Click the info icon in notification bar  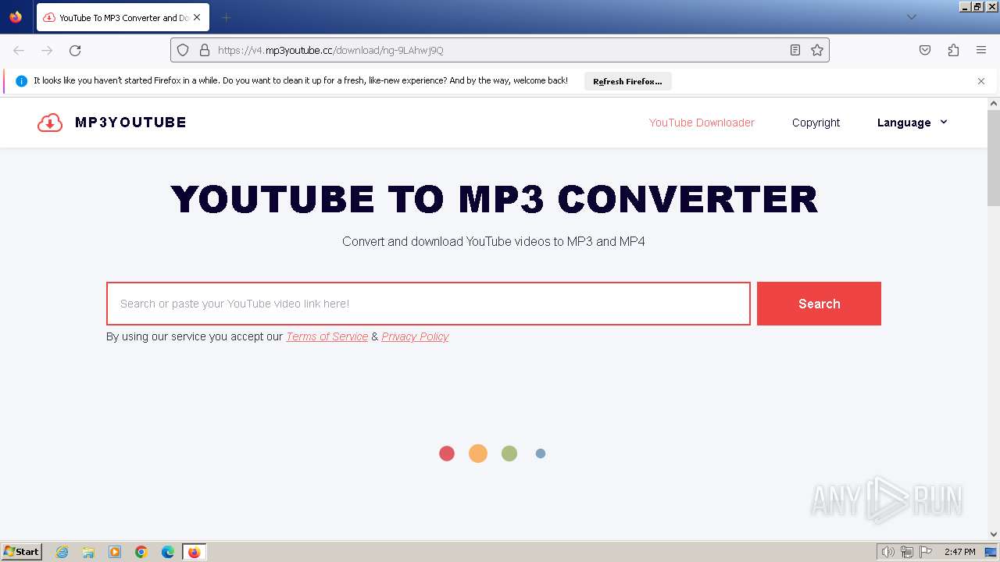point(21,81)
